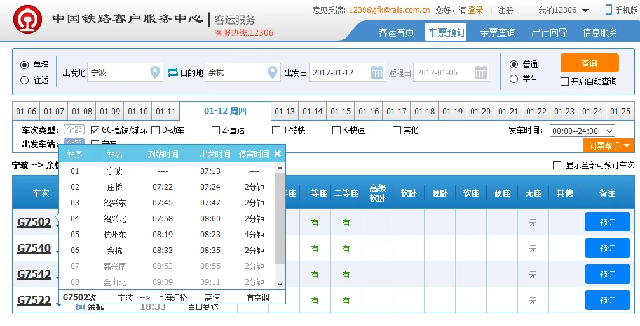Screen dimensions: 640x326
Task: Select the 往返 round-trip radio button
Action: tap(25, 81)
